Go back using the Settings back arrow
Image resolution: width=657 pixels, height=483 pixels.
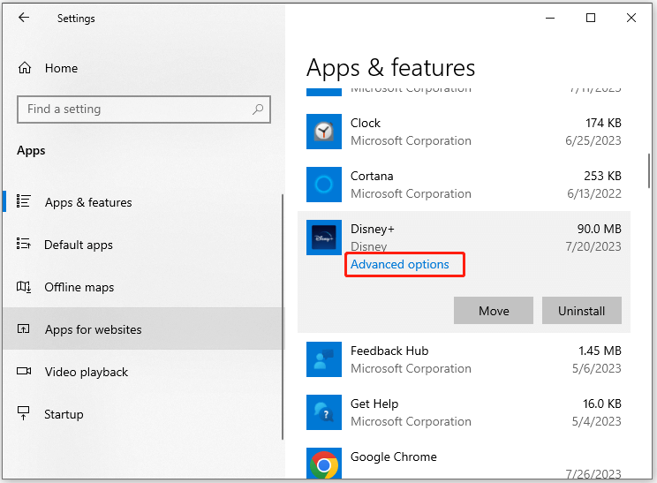pos(24,18)
